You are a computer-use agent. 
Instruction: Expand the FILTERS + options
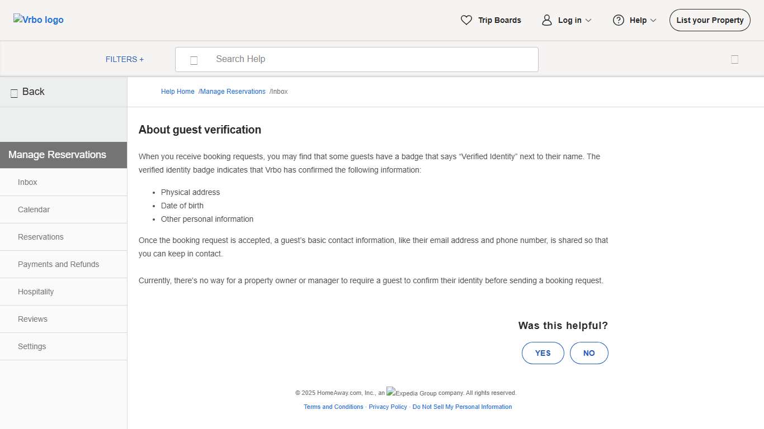[x=124, y=59]
